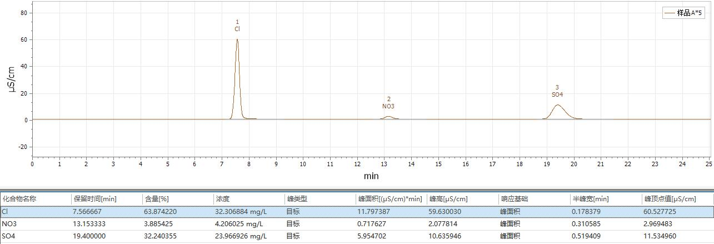
Task: Click the 样品A*5 legend entry
Action: point(689,13)
